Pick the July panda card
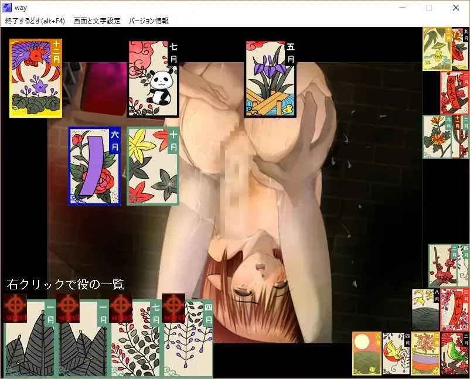Viewport: 470px width, 379px height. tap(152, 79)
